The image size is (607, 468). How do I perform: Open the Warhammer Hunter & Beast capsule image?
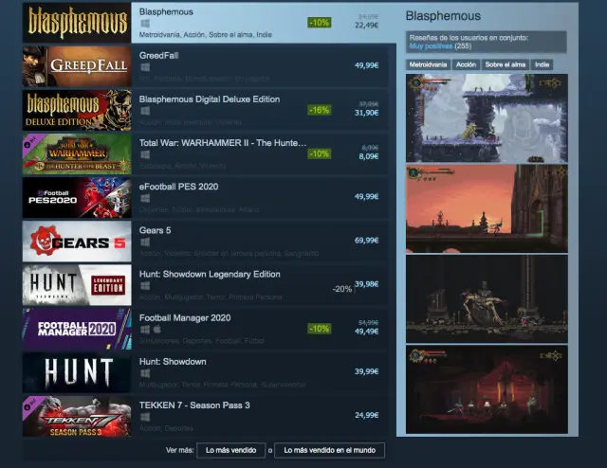tap(77, 153)
